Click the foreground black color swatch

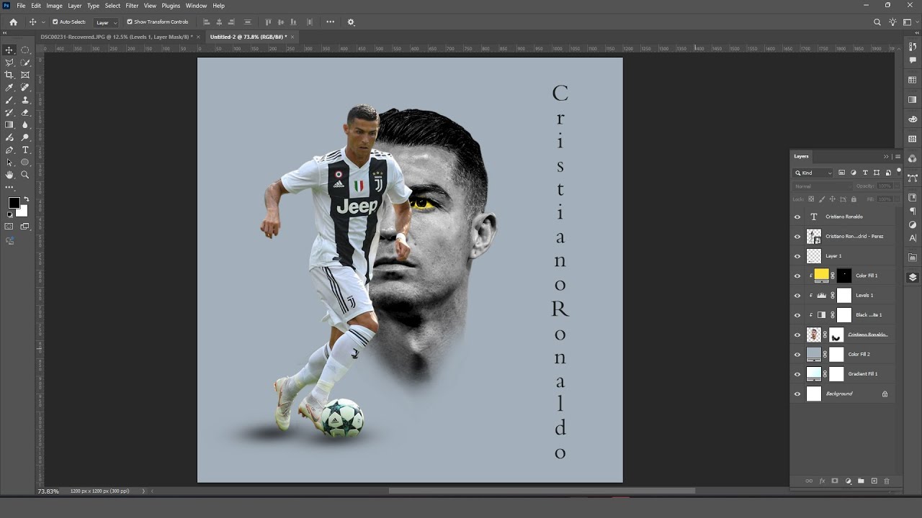[14, 203]
